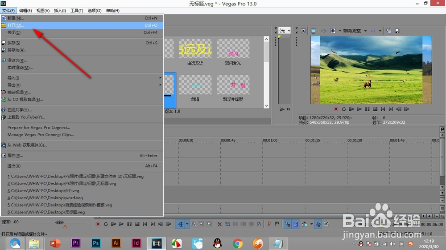Toggle Enable Snapping on the toolbar
The height and width of the screenshot is (250, 446).
tap(288, 224)
